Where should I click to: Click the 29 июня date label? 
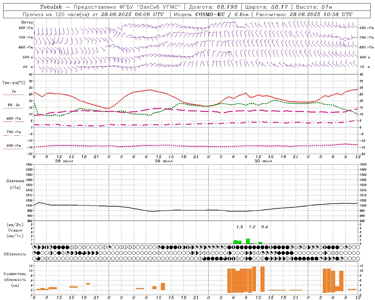coord(164,161)
